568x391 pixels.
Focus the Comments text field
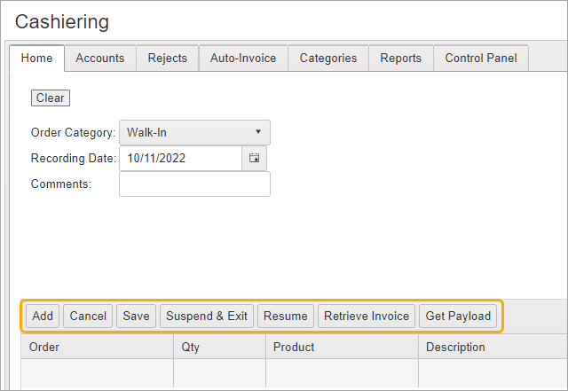194,184
